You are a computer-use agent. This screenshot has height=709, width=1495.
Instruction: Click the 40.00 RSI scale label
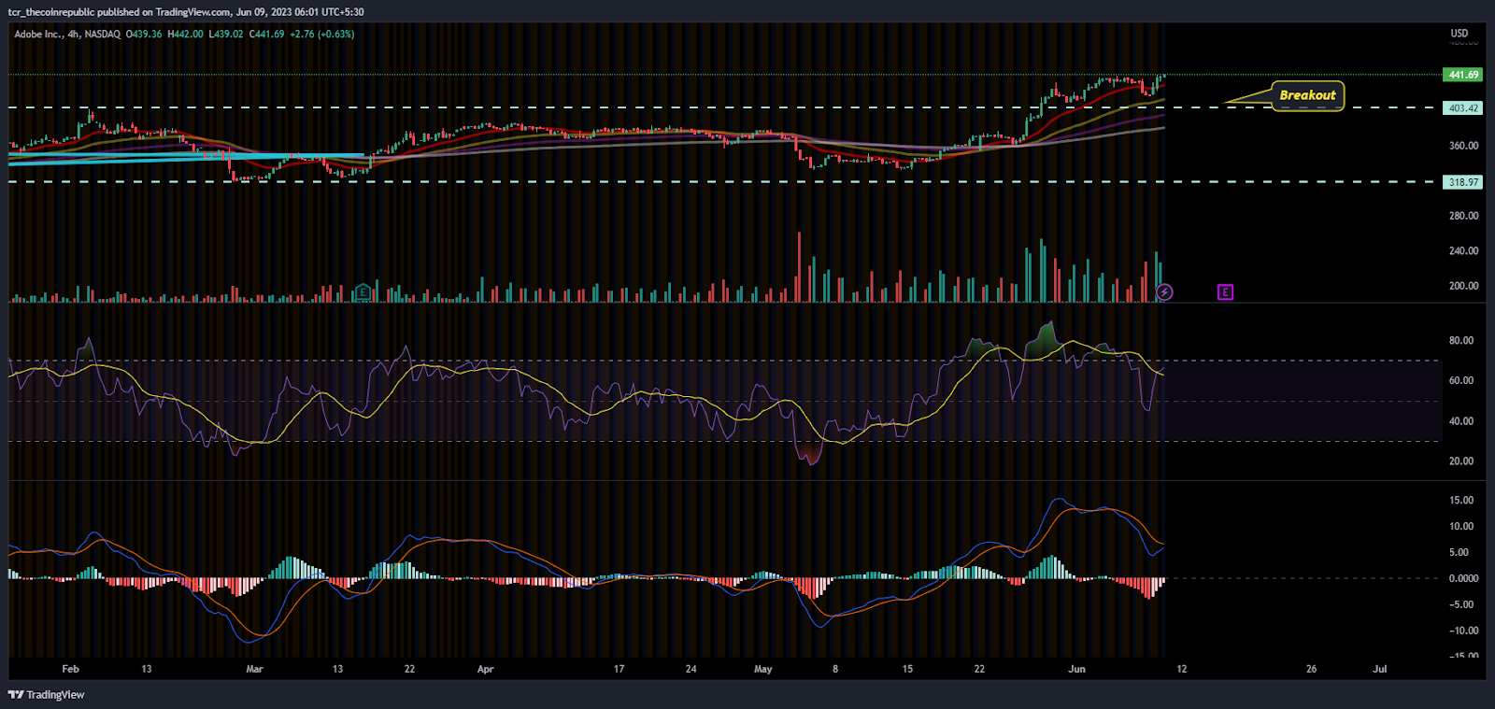coord(1461,421)
